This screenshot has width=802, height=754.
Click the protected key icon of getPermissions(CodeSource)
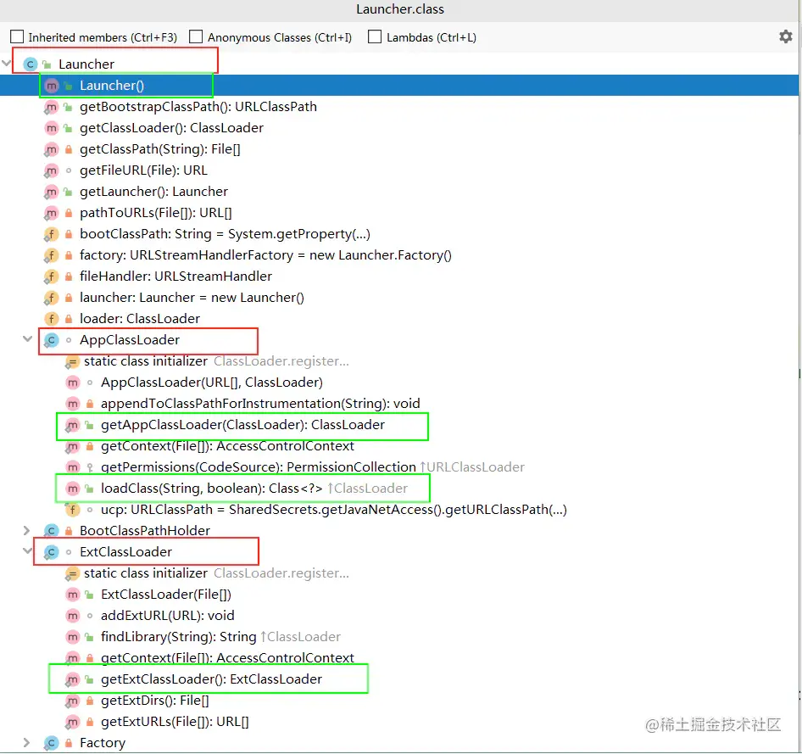[90, 467]
